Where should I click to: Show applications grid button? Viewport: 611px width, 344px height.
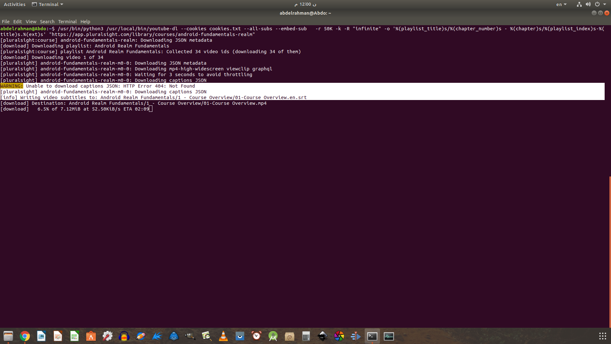point(602,336)
